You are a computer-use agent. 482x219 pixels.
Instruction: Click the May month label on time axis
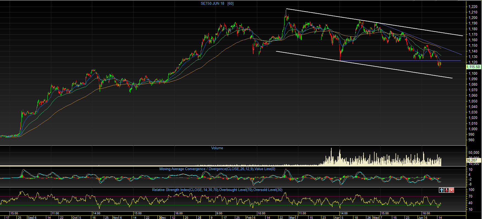(x=376, y=217)
